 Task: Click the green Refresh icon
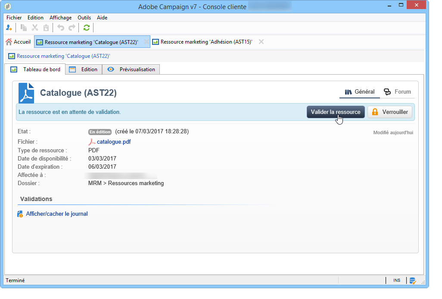click(87, 28)
